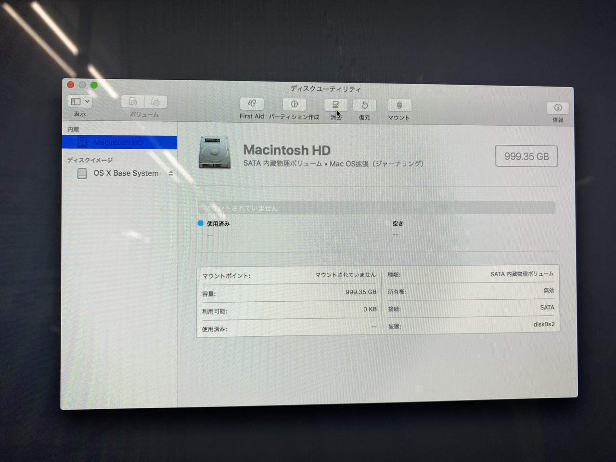Click the 所有権 無効 value

pyautogui.click(x=549, y=291)
